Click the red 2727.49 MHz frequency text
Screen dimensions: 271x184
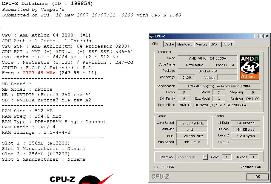(39, 73)
